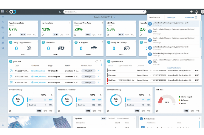Select QTD on the No Show Rate card

click(x=62, y=35)
